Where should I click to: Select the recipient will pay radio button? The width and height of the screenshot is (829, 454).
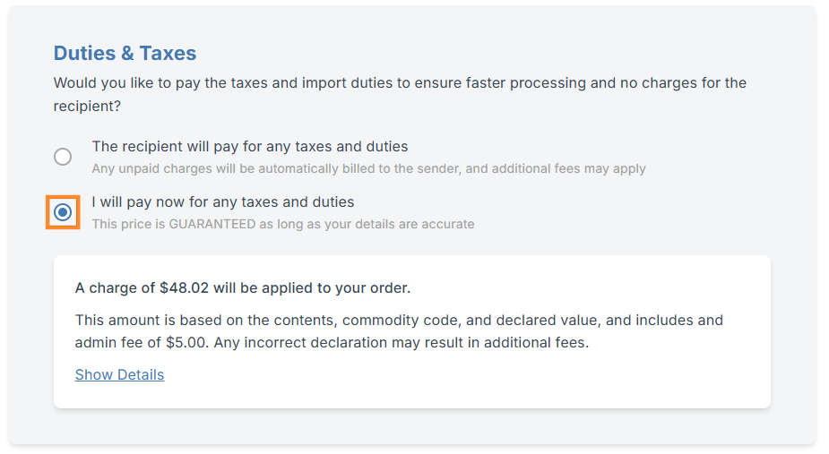click(x=63, y=157)
